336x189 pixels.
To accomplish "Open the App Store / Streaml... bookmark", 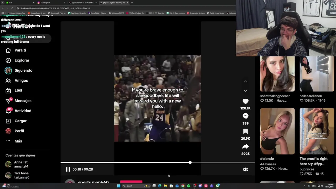I will [77, 13].
